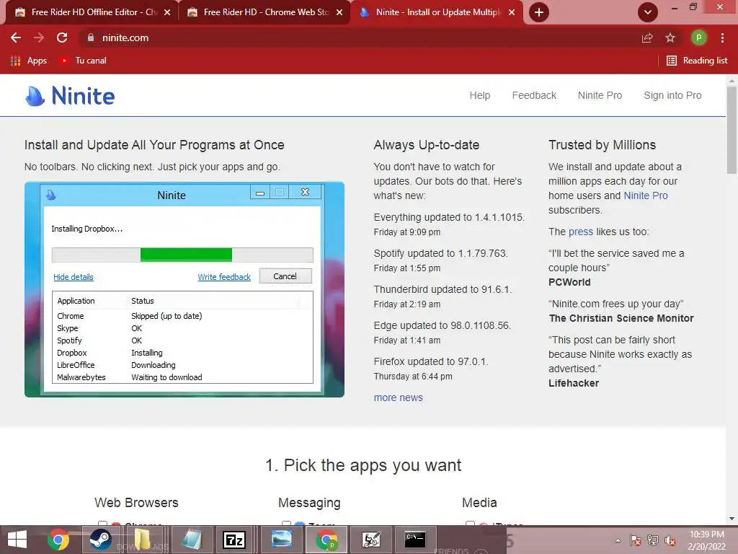Close the Ninite tab
The image size is (738, 554).
pyautogui.click(x=512, y=12)
